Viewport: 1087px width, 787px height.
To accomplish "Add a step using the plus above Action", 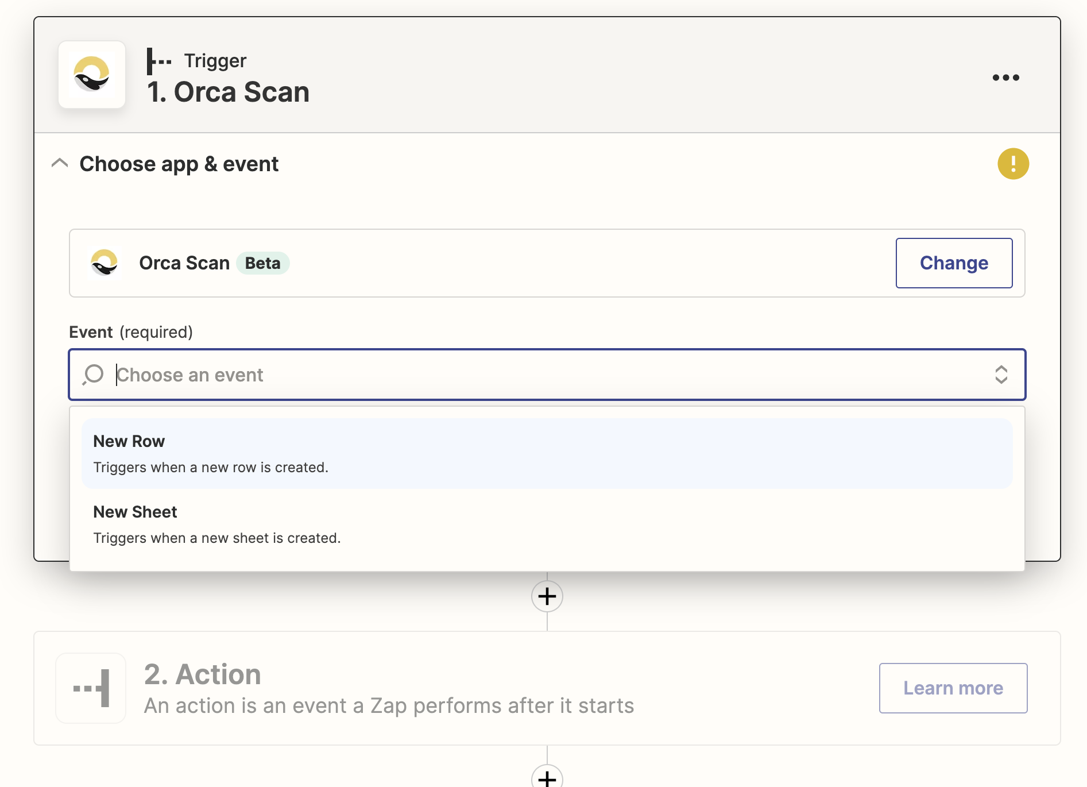I will pyautogui.click(x=547, y=596).
